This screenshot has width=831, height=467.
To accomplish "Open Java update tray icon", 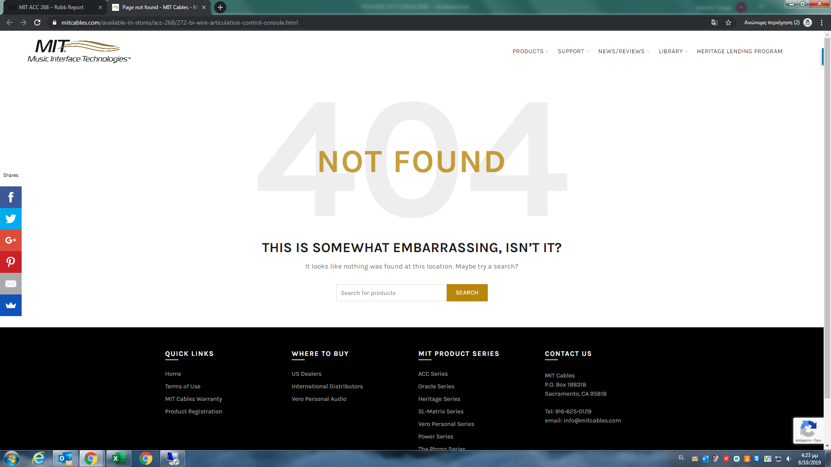I will pos(747,459).
